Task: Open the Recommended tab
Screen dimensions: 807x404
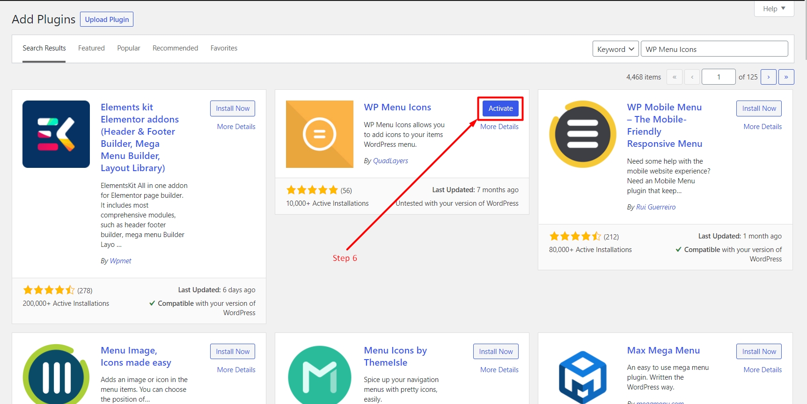Action: point(175,48)
